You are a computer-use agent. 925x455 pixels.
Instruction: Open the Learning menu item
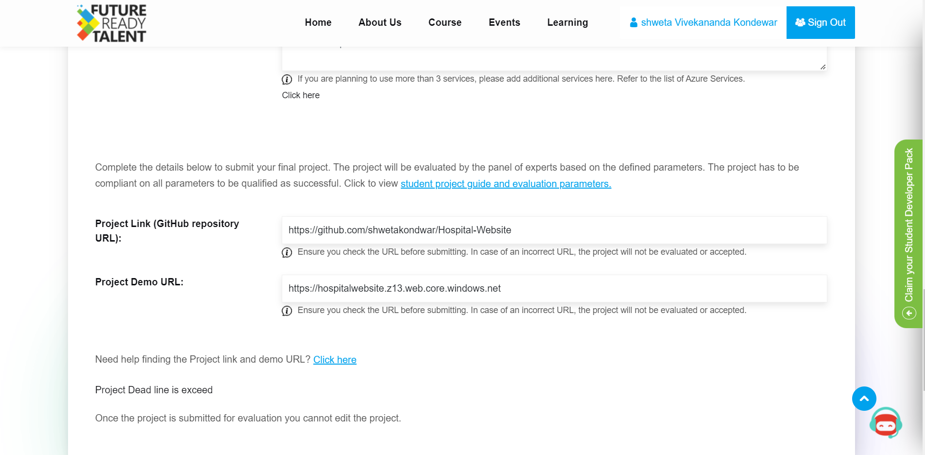pyautogui.click(x=567, y=22)
